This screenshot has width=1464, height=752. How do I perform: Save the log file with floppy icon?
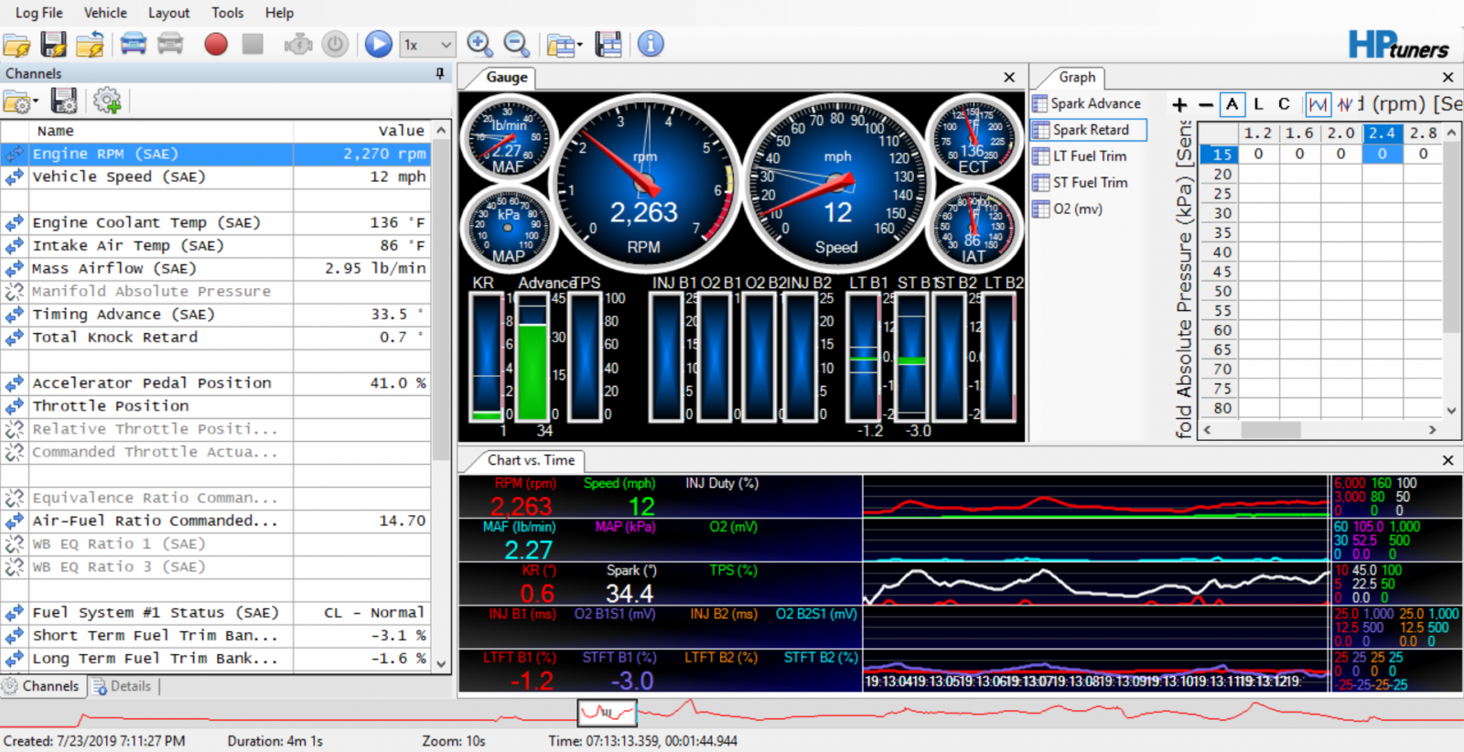point(54,44)
